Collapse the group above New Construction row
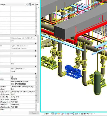Screen dimensions: 107x116 point(36,66)
